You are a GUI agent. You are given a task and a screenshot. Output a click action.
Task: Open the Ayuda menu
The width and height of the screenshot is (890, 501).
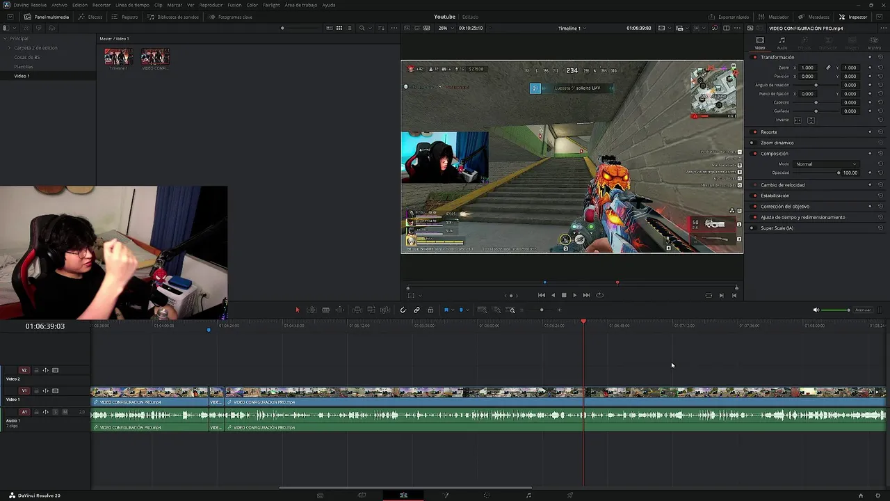coord(328,5)
